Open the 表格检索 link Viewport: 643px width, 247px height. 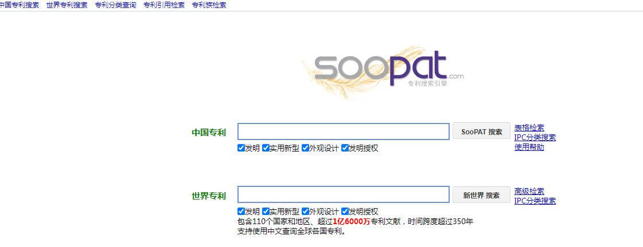tap(529, 128)
